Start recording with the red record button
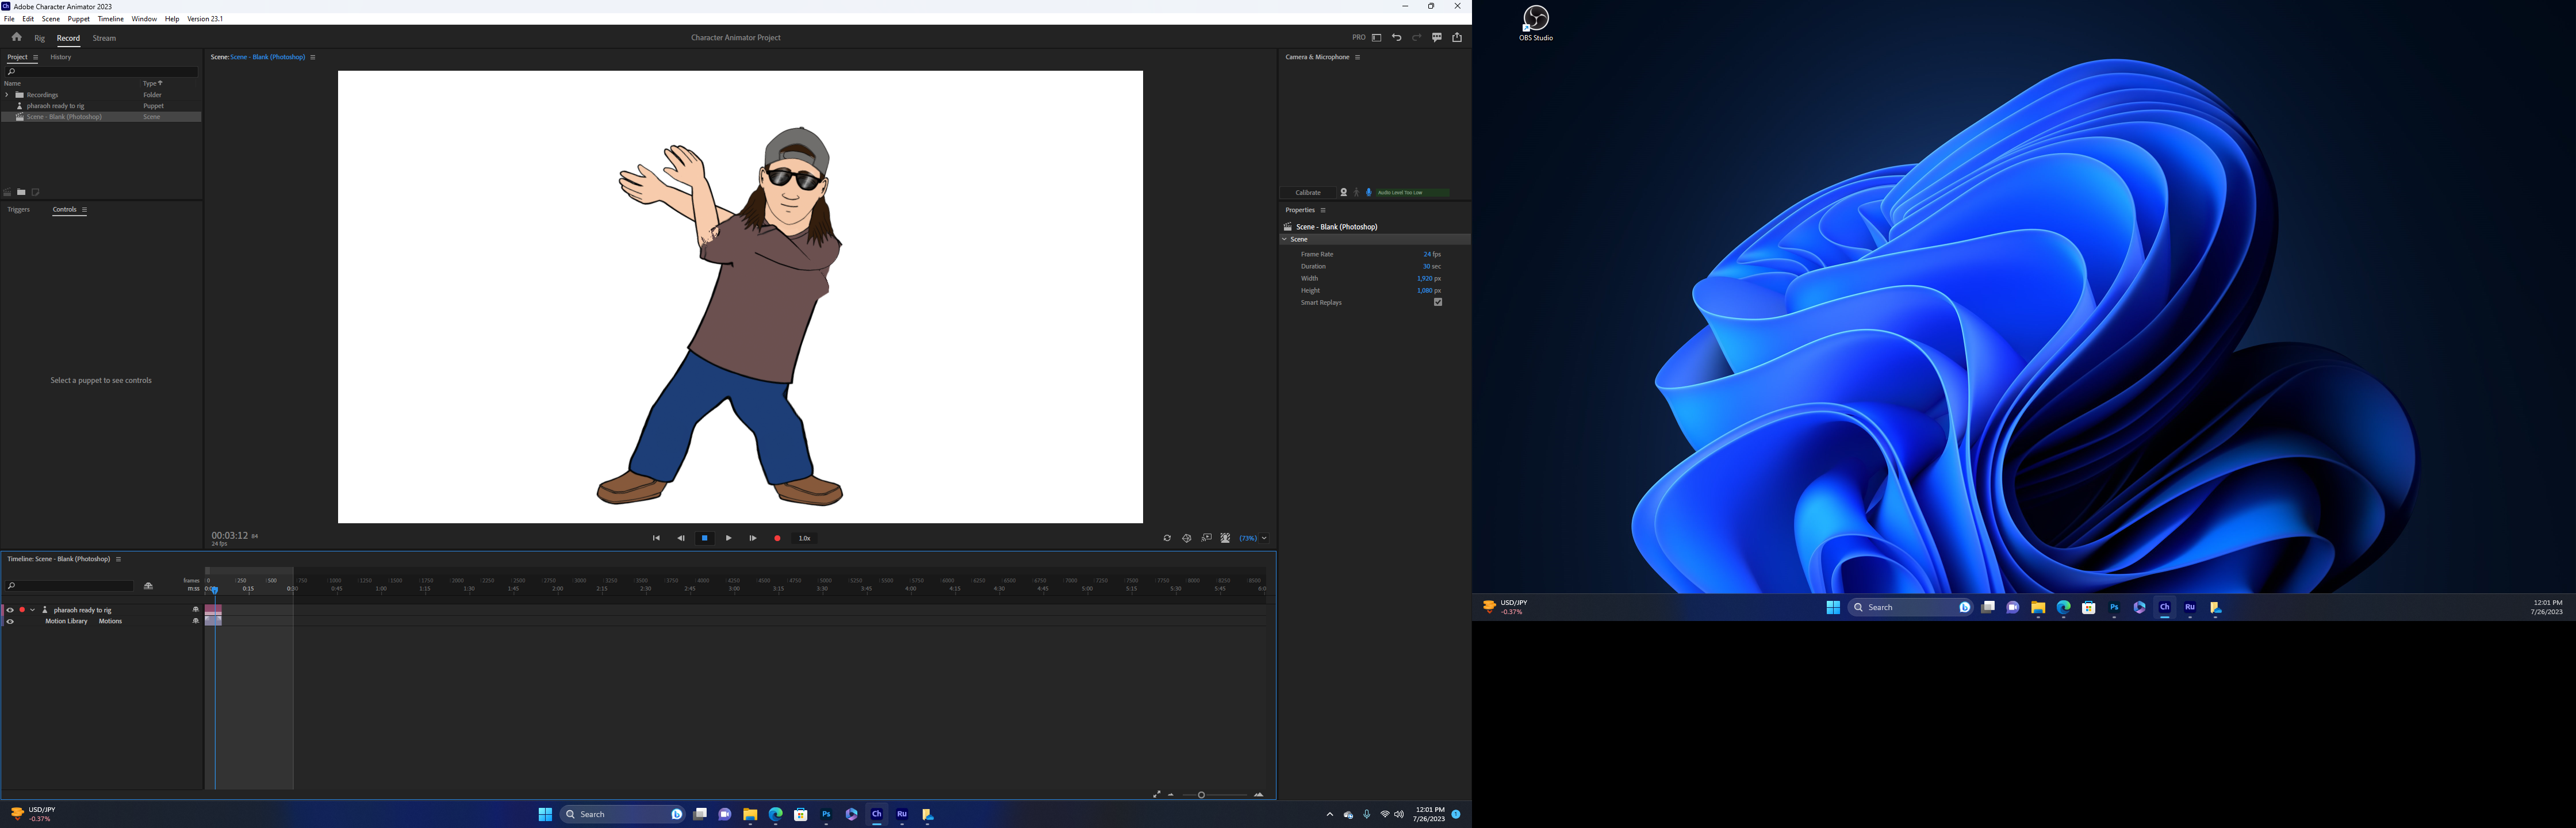2576x828 pixels. point(777,538)
